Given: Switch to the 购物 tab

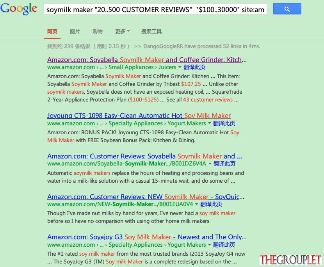Looking at the screenshot, I should pyautogui.click(x=98, y=31).
